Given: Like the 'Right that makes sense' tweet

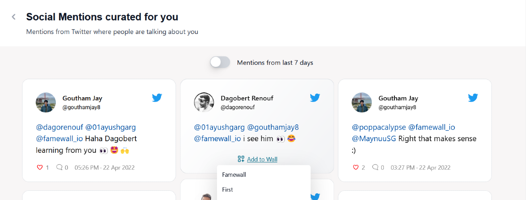Looking at the screenshot, I should pyautogui.click(x=356, y=168).
